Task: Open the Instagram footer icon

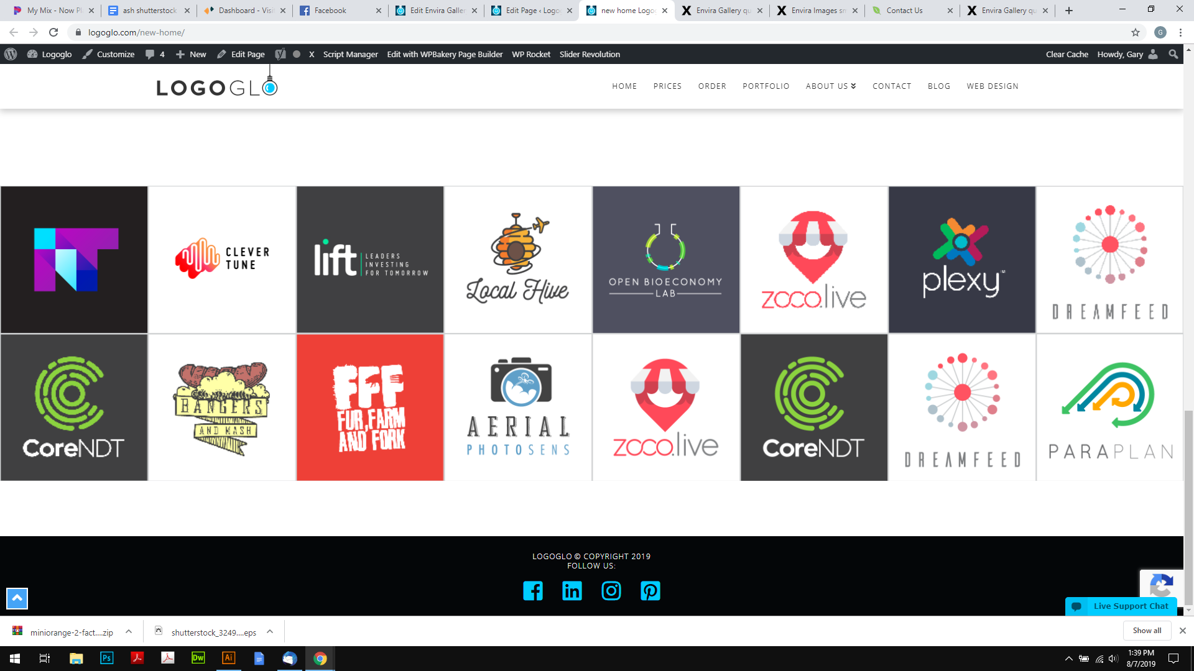Action: pyautogui.click(x=611, y=591)
